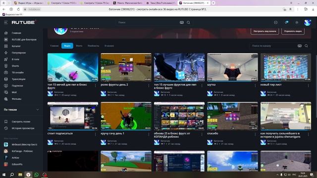Open Смотреть позже in the sidebar
Viewport: 317px width, 178px height.
click(x=21, y=122)
